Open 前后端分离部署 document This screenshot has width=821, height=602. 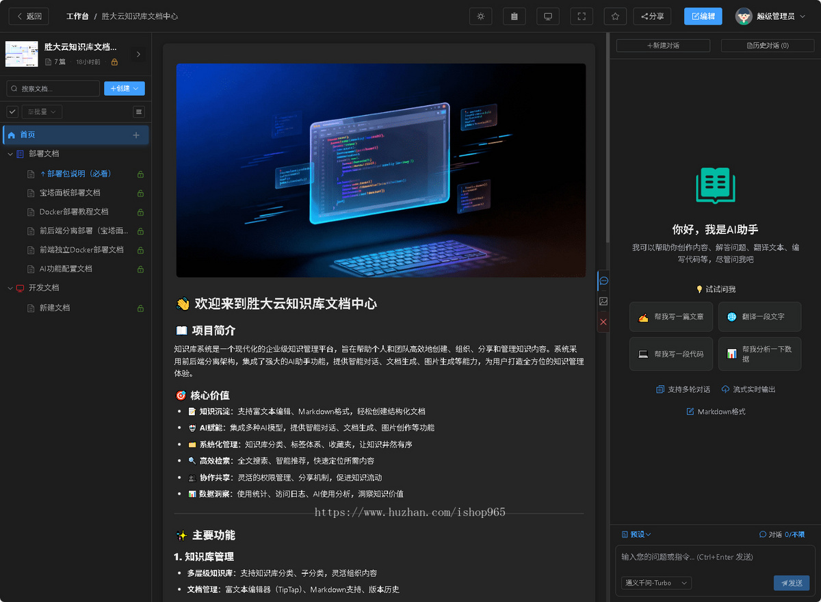click(x=83, y=231)
